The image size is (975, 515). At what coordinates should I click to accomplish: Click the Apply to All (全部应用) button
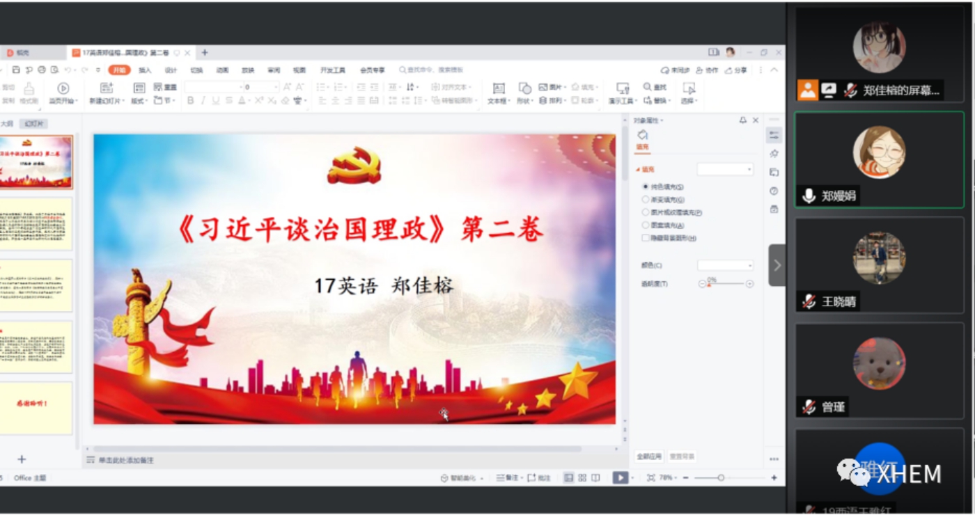click(649, 457)
